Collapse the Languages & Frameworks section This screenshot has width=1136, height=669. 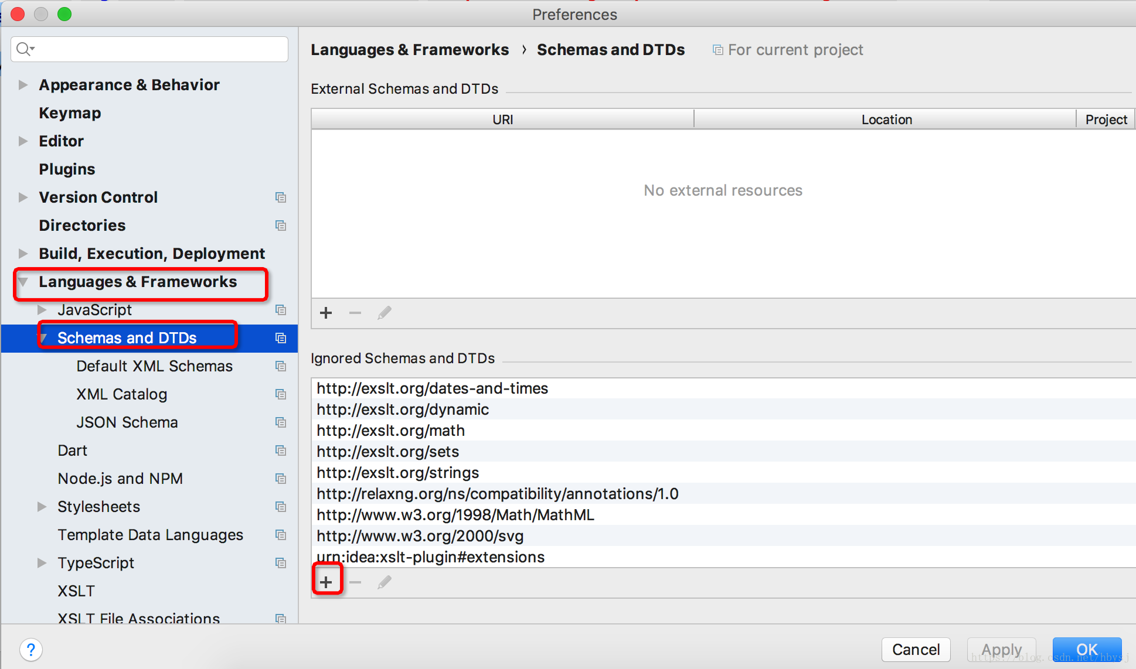[x=23, y=282]
